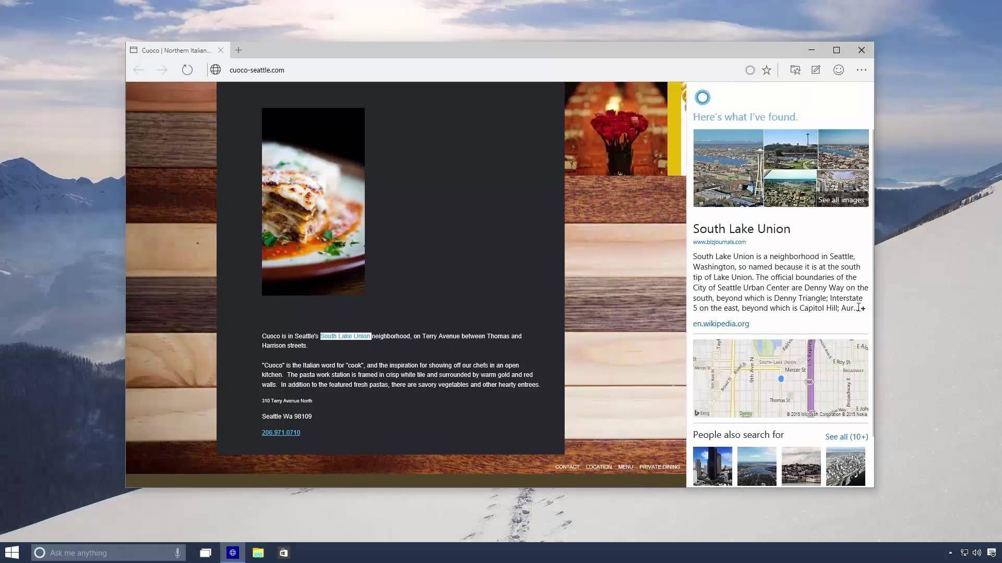
Task: Select the Cuoco Northern Italian tab
Action: (x=175, y=50)
